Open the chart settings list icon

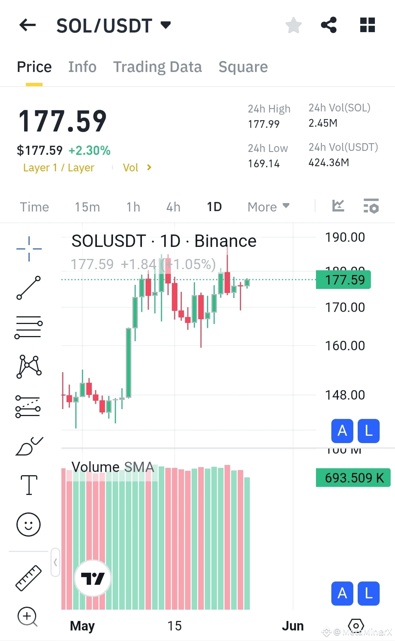coord(371,206)
